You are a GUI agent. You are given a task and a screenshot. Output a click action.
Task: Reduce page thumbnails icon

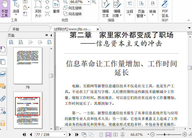(x=21, y=42)
